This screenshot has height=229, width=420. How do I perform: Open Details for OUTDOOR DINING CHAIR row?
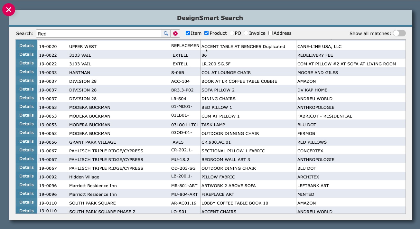tap(26, 167)
